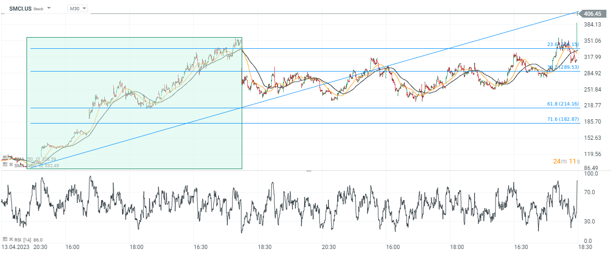Open the SMCI.US symbol dropdown arrow

tap(50, 8)
